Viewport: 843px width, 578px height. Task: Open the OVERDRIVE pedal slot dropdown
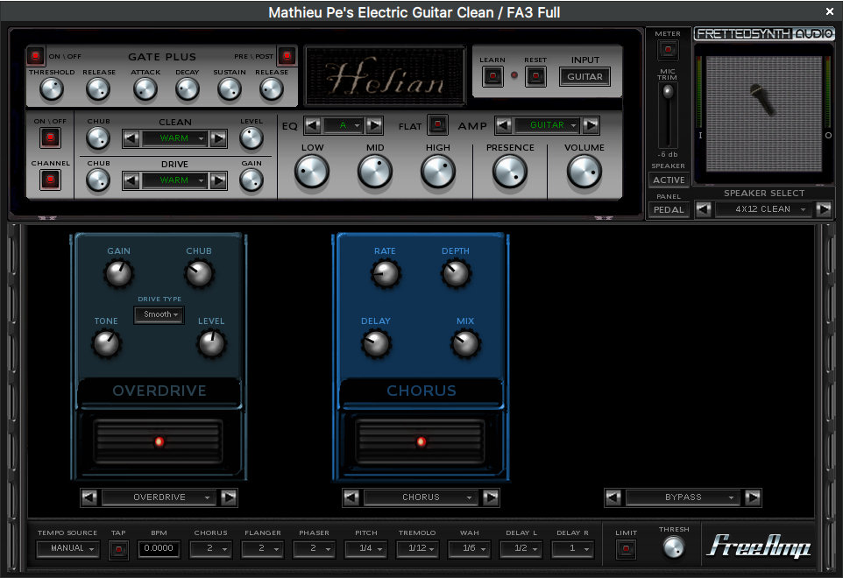click(159, 497)
